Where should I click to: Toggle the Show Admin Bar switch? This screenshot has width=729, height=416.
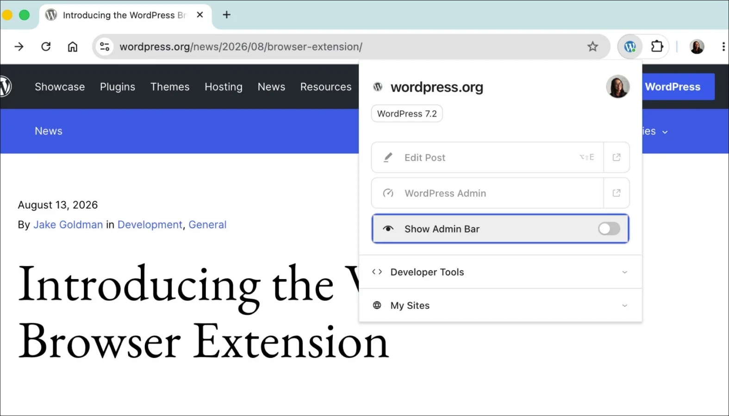609,228
